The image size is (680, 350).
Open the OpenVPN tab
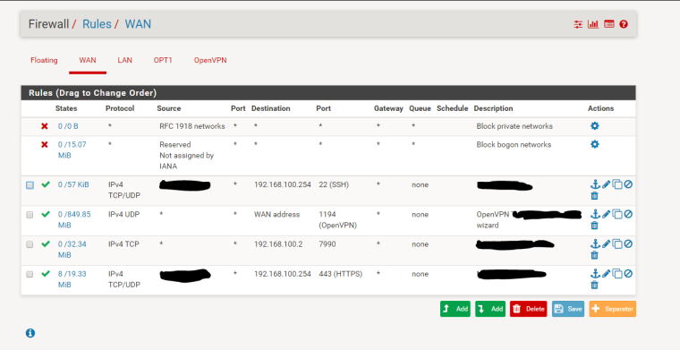210,60
